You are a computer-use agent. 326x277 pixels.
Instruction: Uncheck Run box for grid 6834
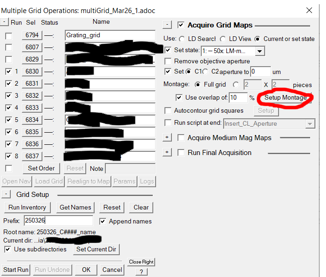coord(8,120)
